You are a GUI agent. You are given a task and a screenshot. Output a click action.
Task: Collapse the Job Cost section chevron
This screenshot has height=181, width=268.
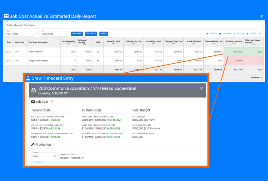202,102
